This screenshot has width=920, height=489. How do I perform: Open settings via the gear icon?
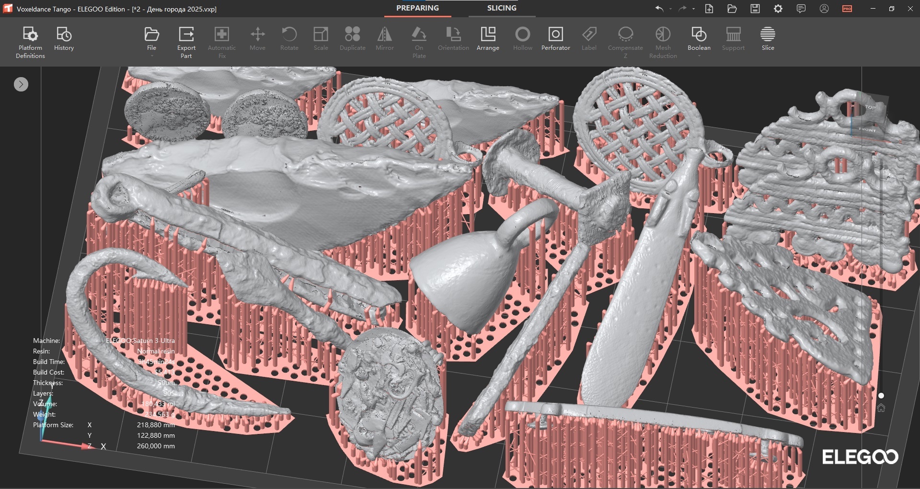click(778, 9)
